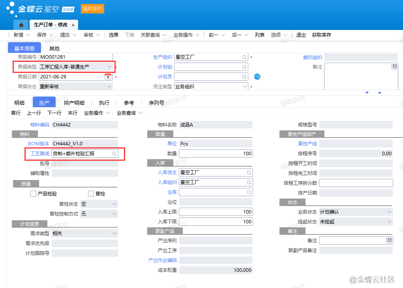
Task: Expand 货主类型 dropdown
Action: pos(245,86)
